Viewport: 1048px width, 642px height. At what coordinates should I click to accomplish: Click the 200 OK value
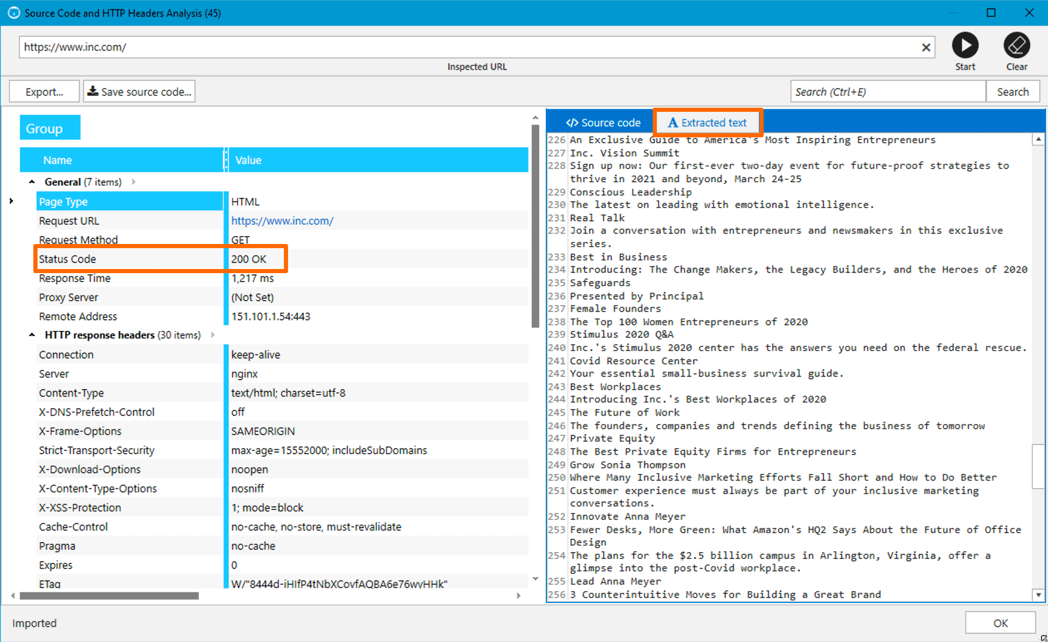(248, 259)
